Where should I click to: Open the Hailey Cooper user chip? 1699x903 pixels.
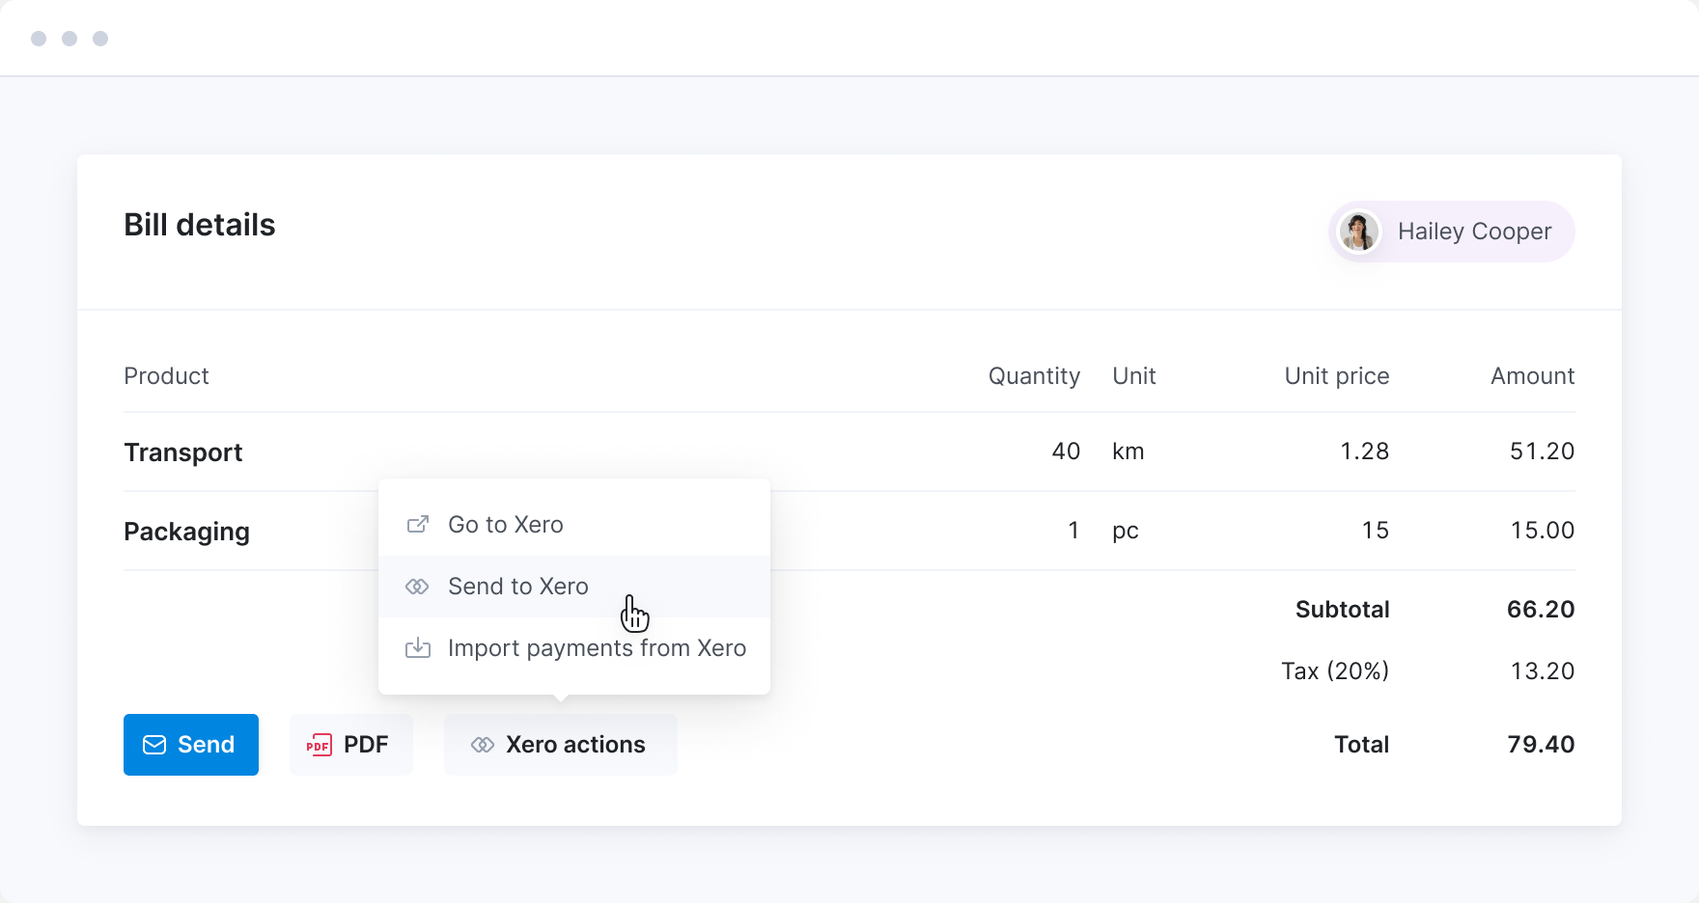click(x=1473, y=232)
